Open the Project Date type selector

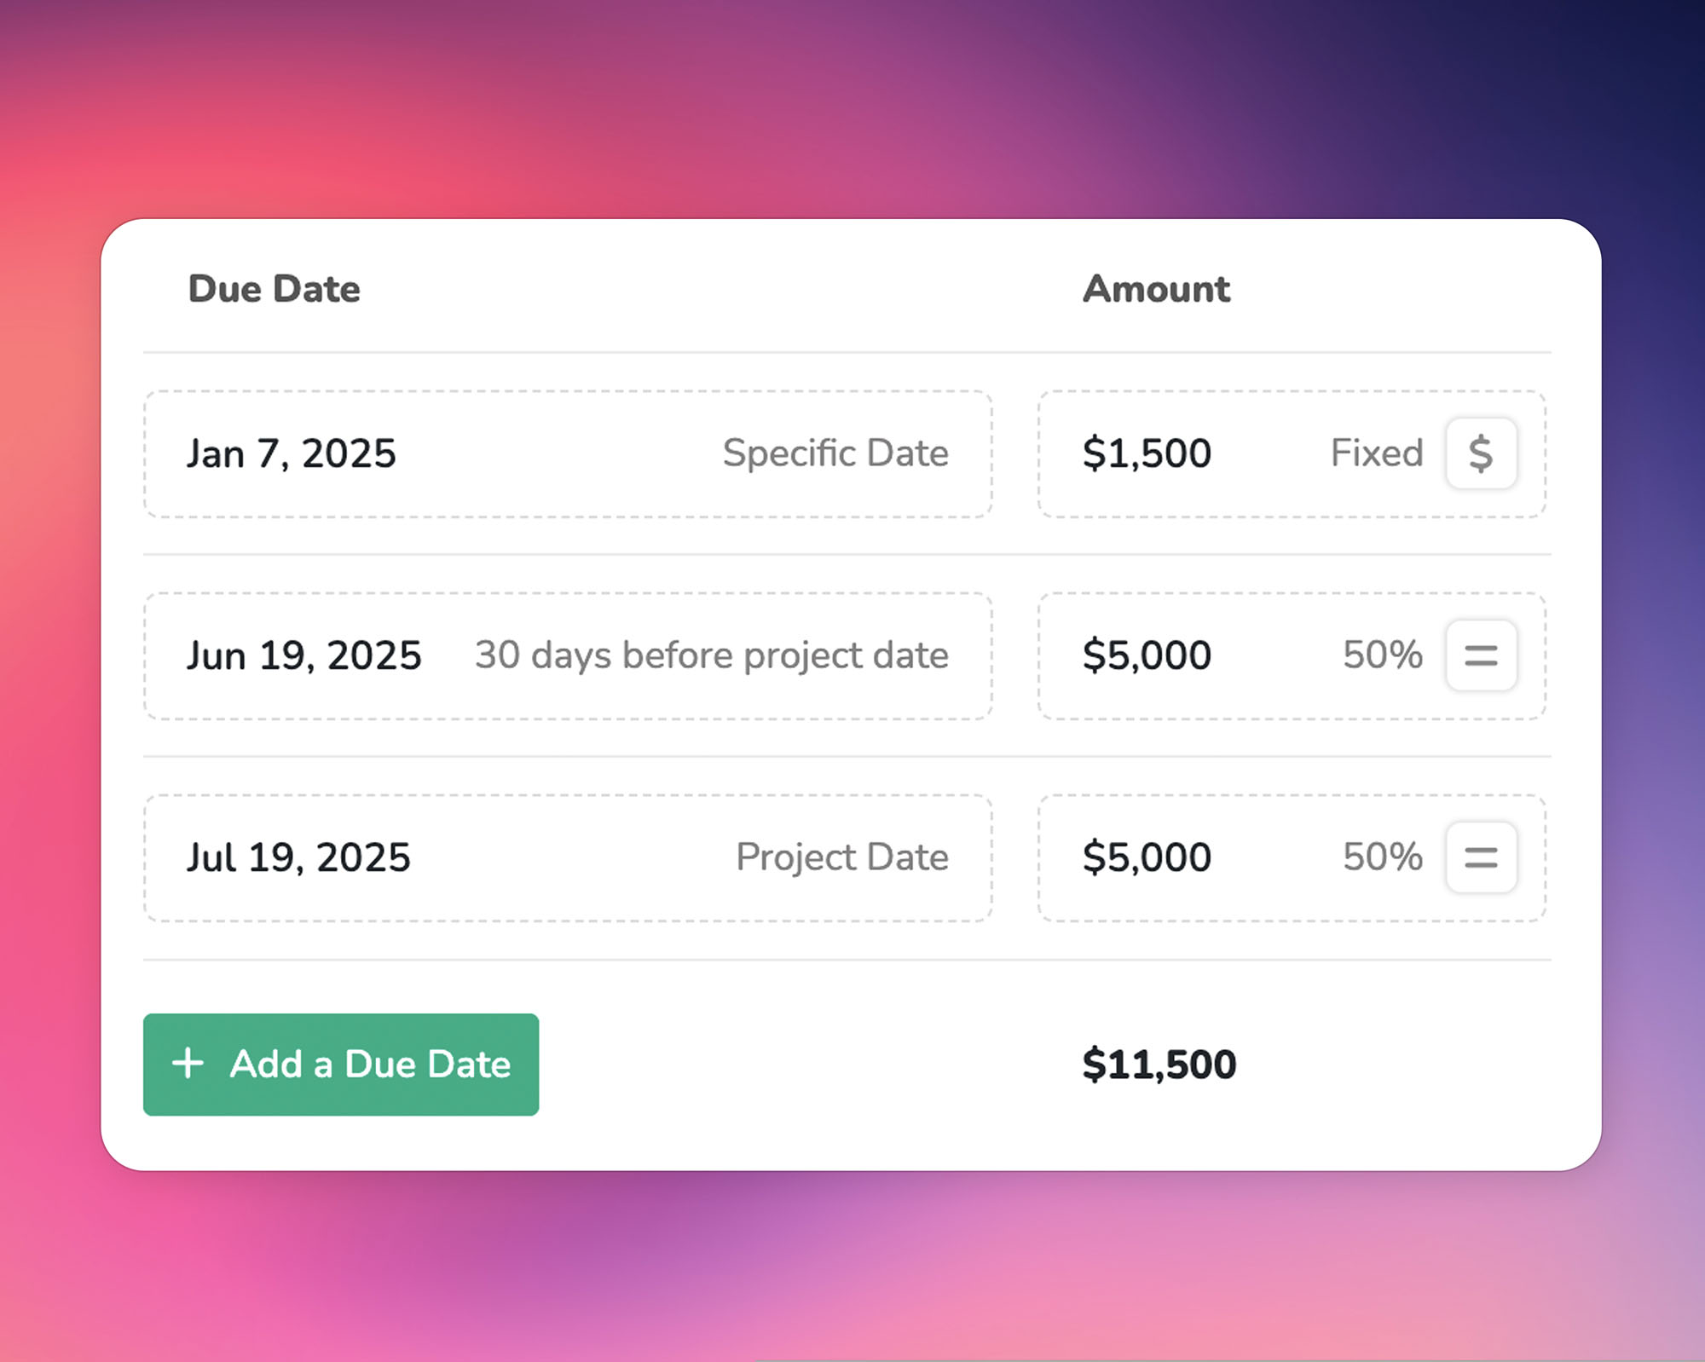(x=842, y=857)
